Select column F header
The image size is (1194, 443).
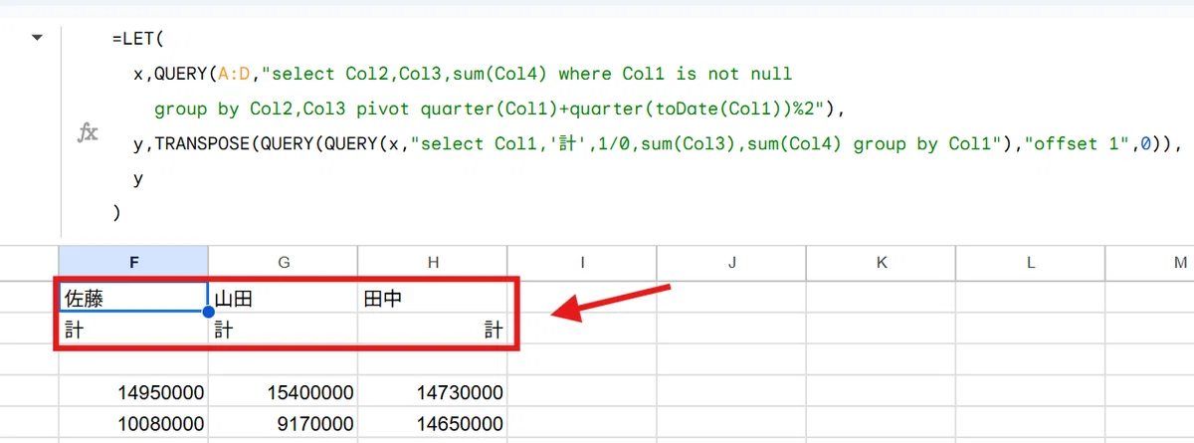click(x=133, y=262)
